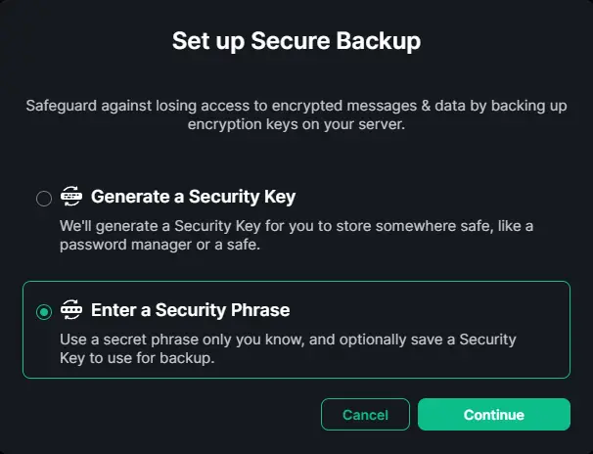Click the "encryption keys on your server" text line
This screenshot has width=593, height=454.
[296, 123]
